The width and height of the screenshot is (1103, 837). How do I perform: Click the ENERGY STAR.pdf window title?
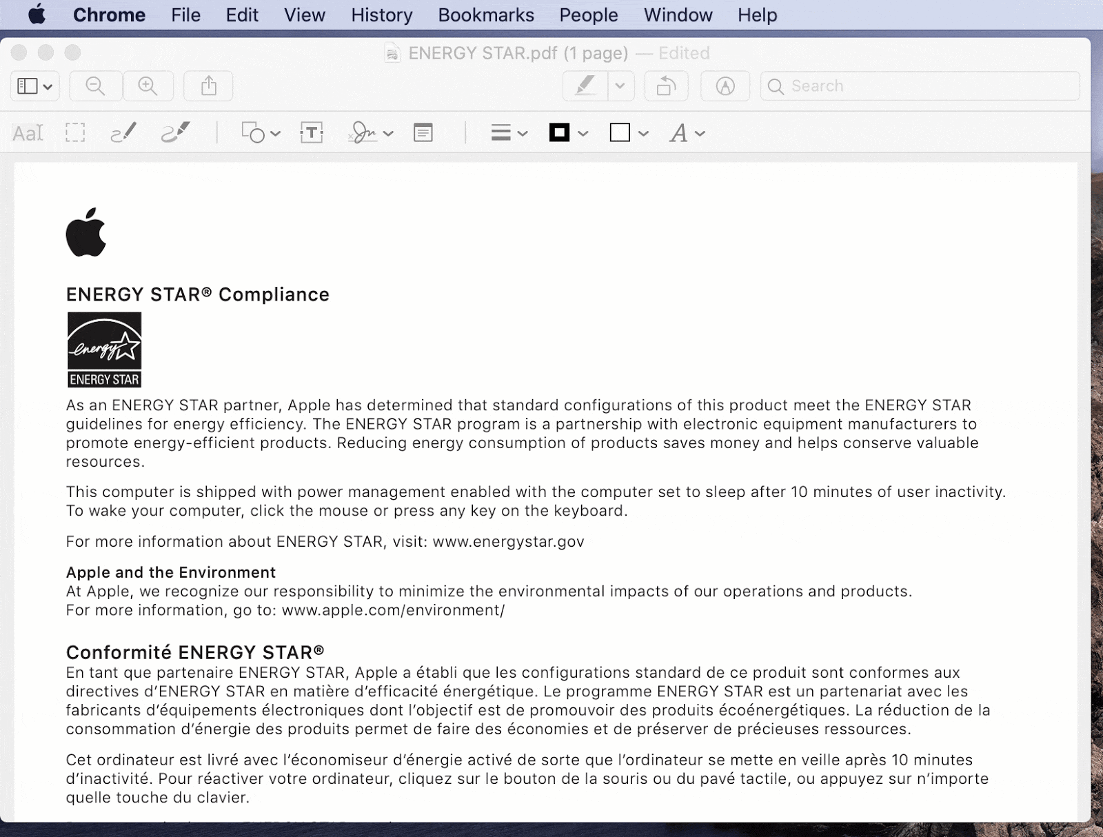(518, 53)
